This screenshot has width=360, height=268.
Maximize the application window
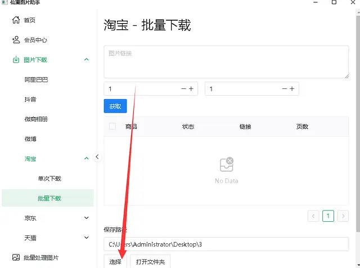334,2
